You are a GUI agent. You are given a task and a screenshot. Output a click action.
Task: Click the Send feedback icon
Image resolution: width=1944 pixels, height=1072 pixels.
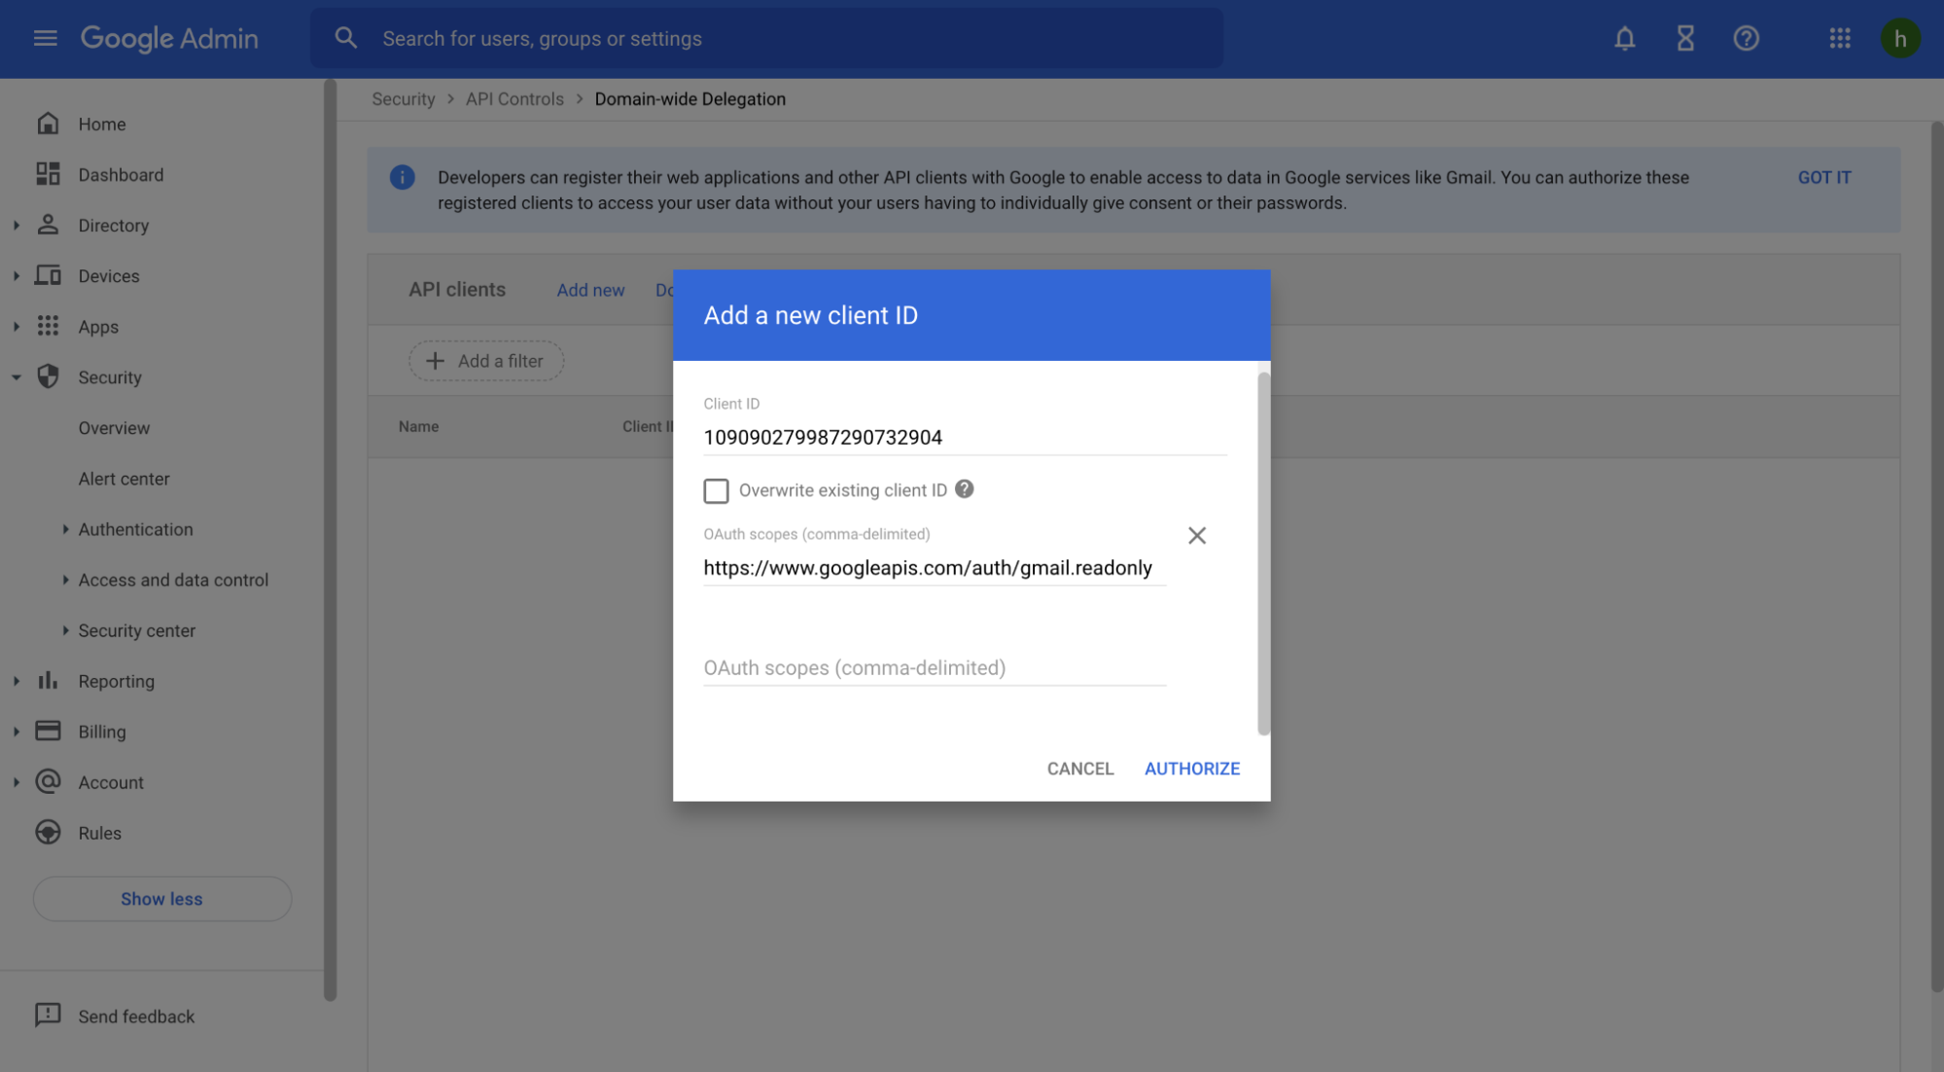tap(48, 1015)
